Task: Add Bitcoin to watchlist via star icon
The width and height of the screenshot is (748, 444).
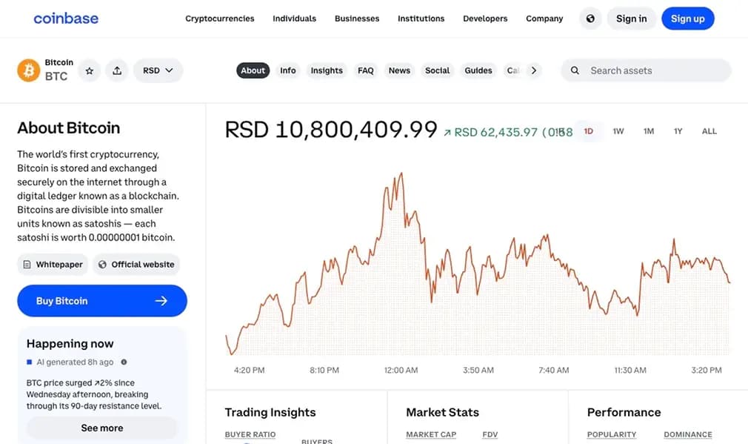Action: coord(89,70)
